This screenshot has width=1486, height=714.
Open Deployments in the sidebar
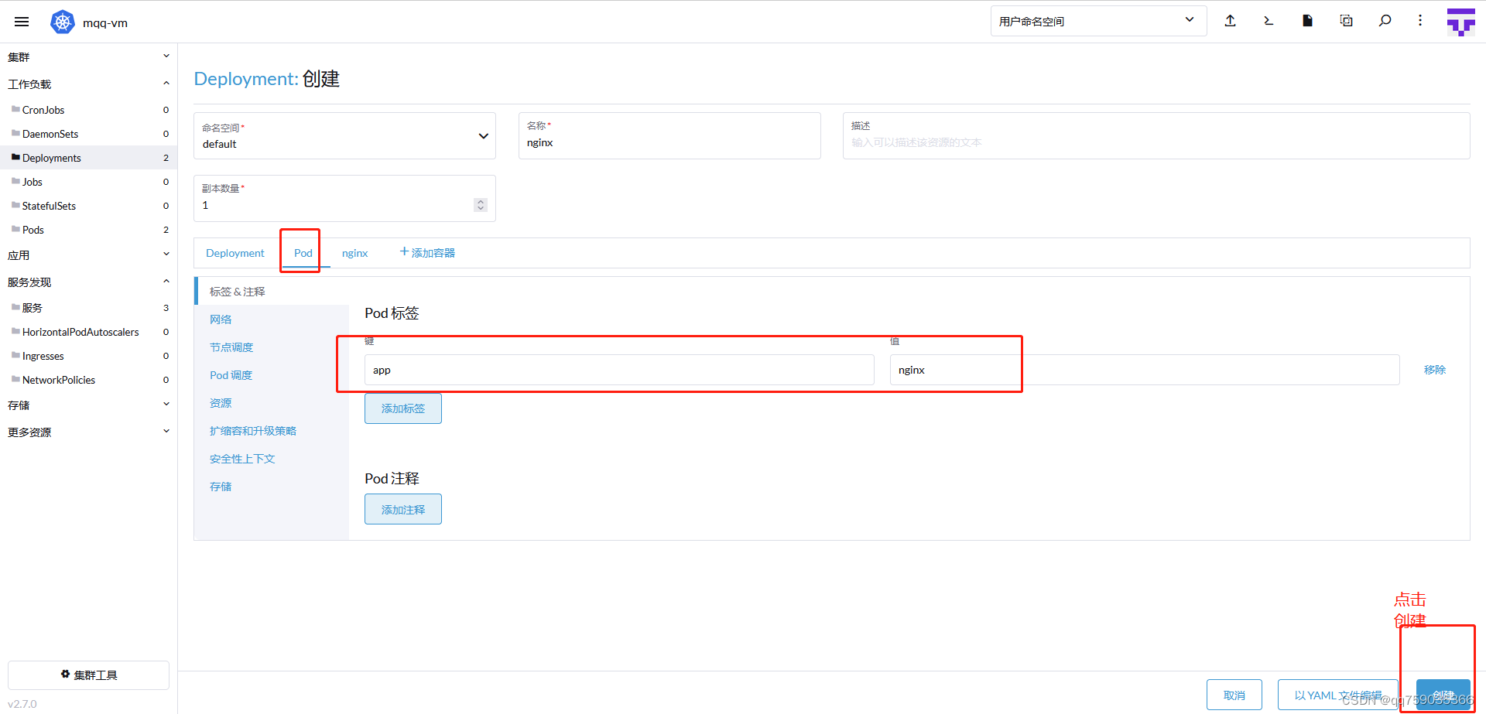88,158
